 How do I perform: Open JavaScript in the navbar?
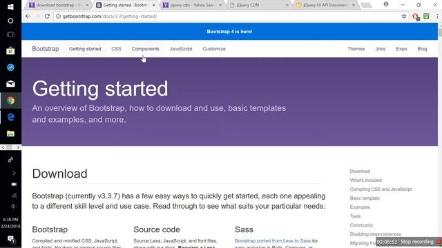tap(181, 49)
